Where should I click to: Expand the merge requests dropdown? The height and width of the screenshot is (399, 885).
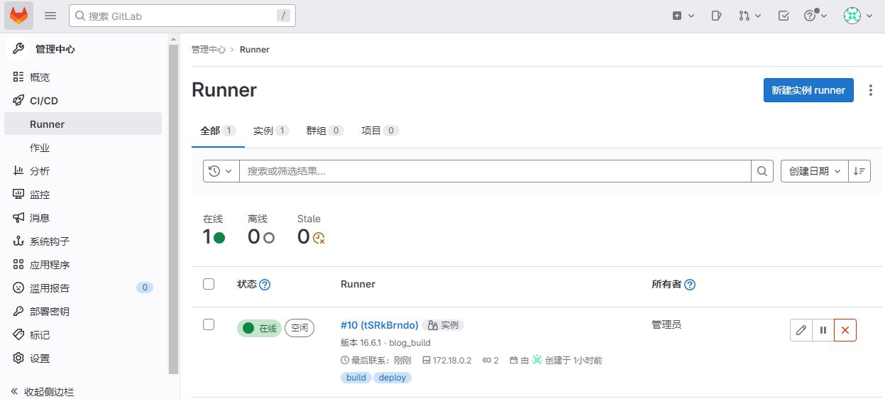point(749,16)
